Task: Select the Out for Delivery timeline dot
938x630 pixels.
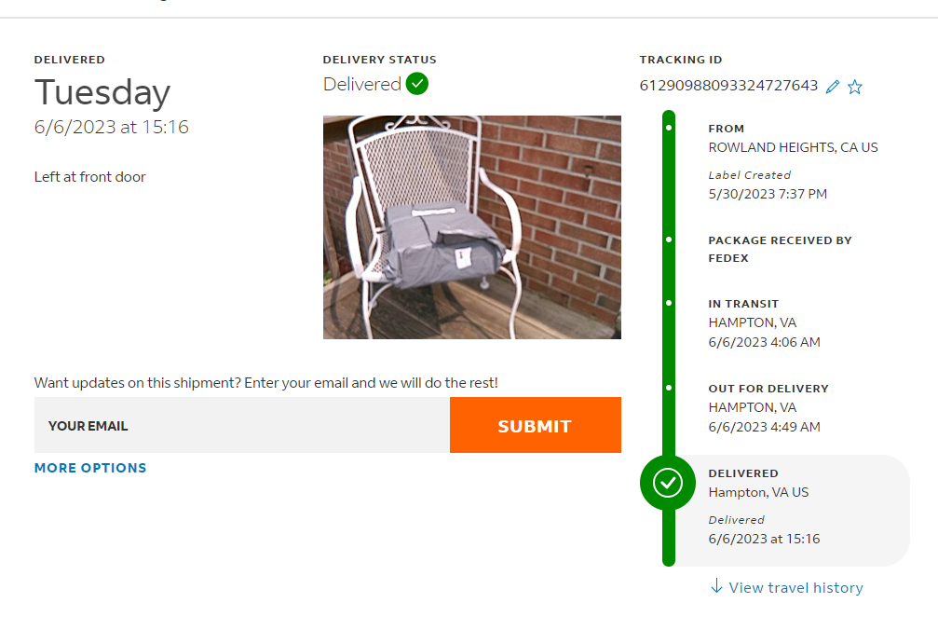Action: pyautogui.click(x=669, y=388)
